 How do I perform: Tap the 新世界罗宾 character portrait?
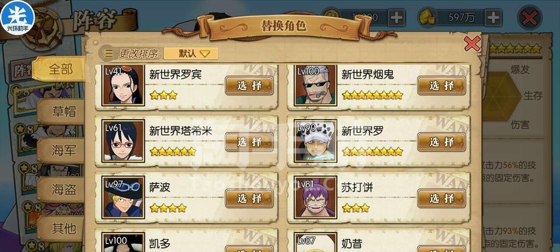coord(123,84)
